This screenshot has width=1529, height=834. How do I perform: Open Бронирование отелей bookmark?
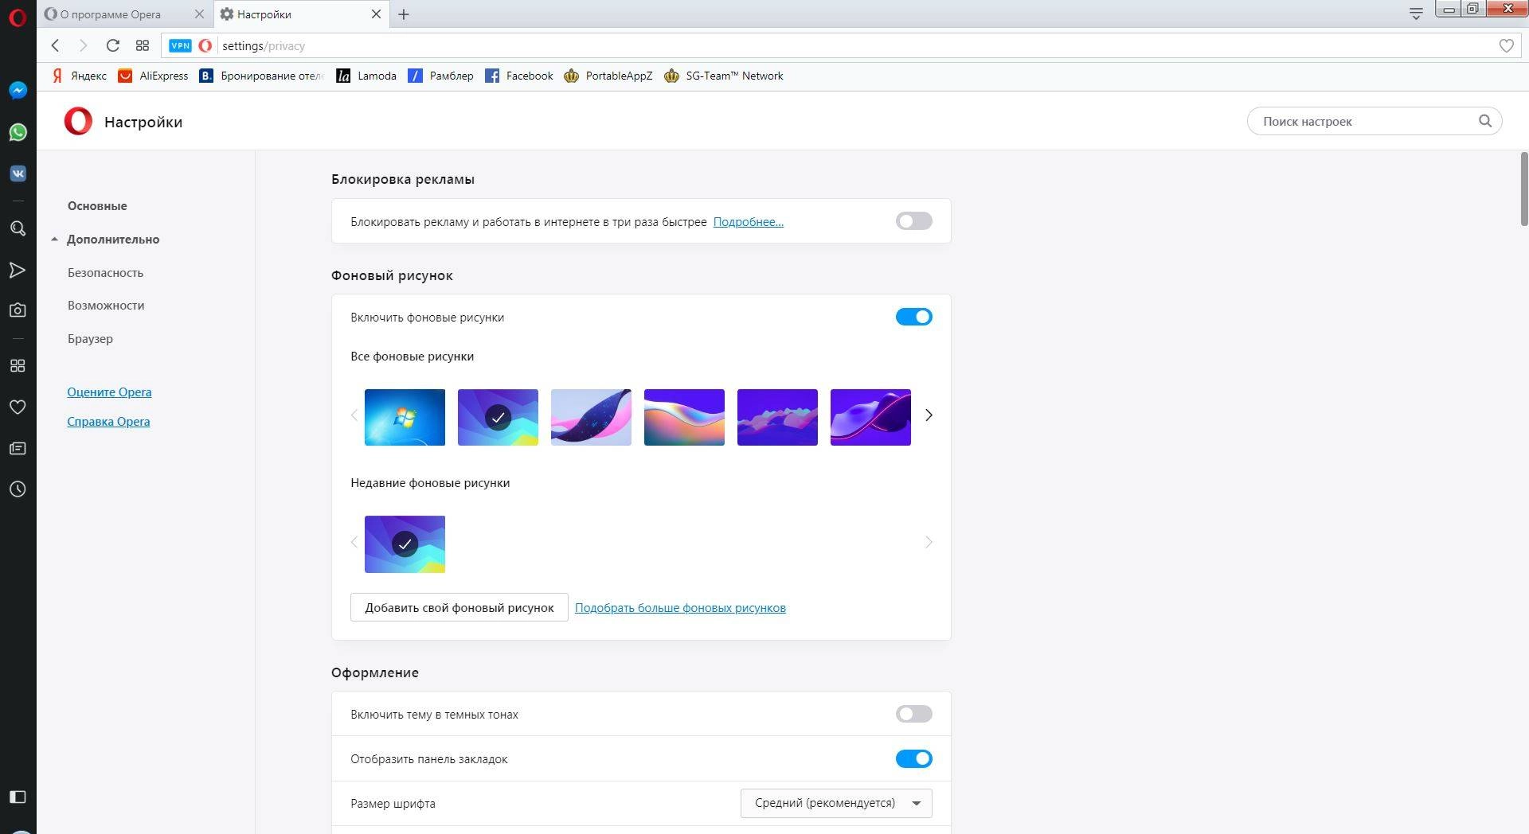[262, 76]
